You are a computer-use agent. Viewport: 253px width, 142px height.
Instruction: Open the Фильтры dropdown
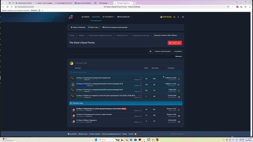pyautogui.click(x=179, y=56)
